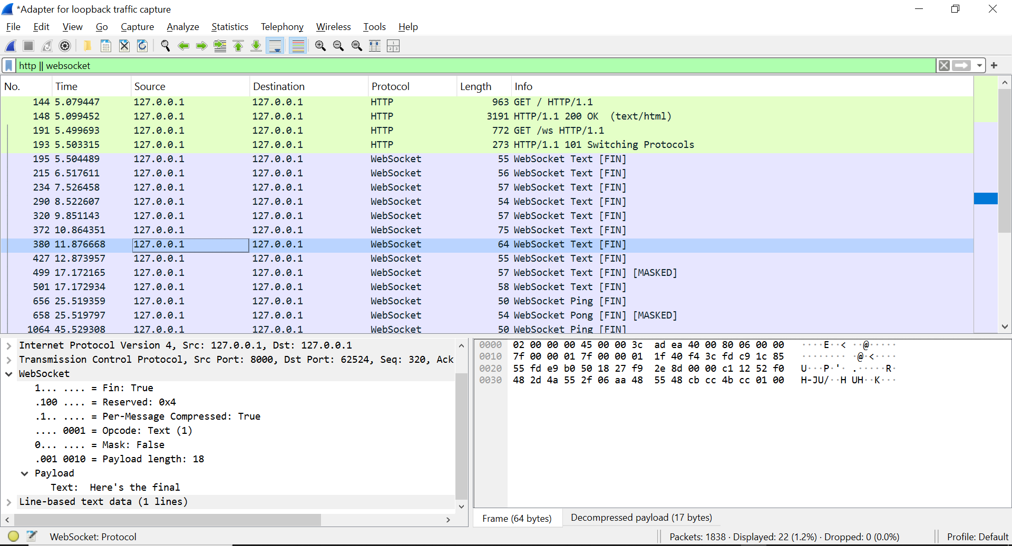Collapse the WebSocket tree node
Screen dimensions: 1012x546
tap(9, 374)
